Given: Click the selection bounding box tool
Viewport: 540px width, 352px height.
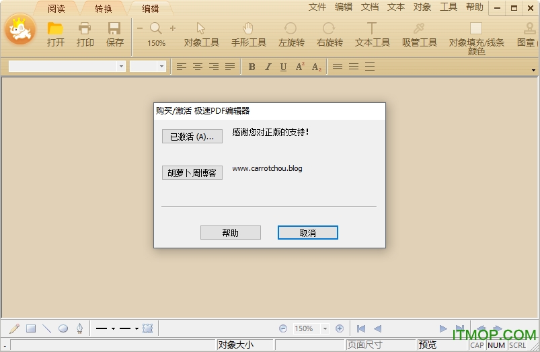Looking at the screenshot, I should coord(147,328).
